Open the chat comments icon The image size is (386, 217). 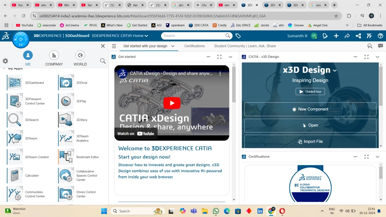pyautogui.click(x=380, y=46)
